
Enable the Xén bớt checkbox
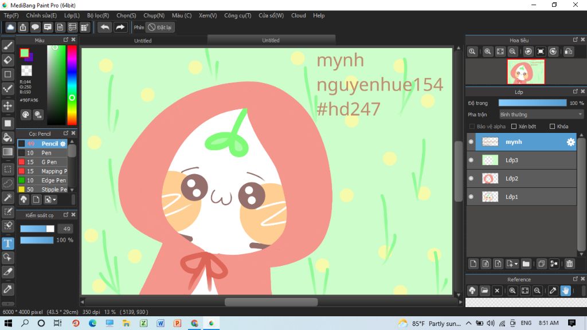click(514, 127)
